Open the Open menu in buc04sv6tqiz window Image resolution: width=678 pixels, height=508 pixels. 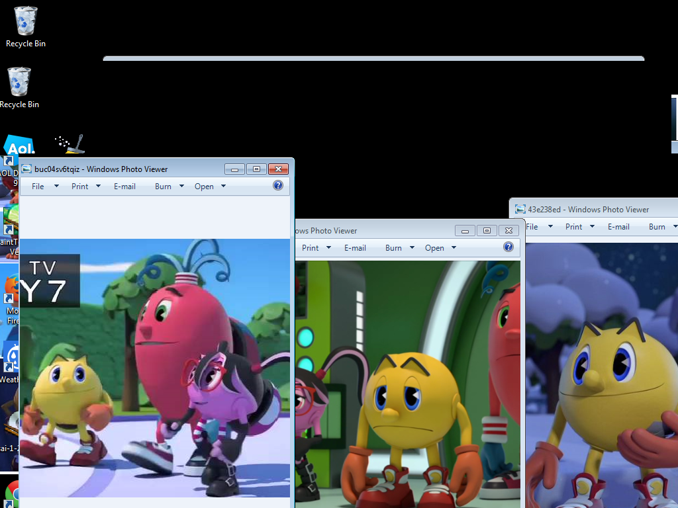pos(204,186)
